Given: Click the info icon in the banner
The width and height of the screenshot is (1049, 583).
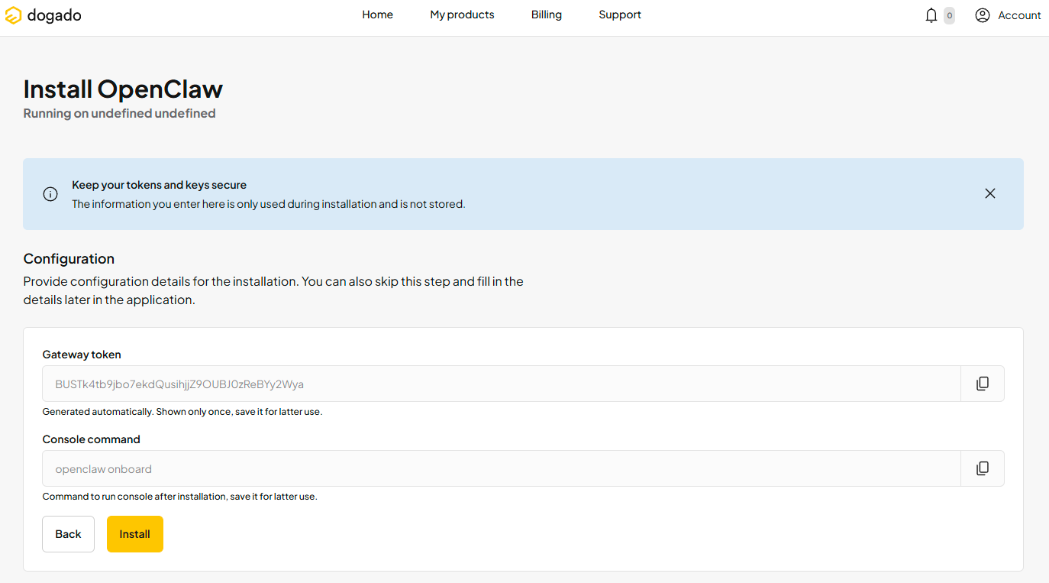Looking at the screenshot, I should (50, 194).
